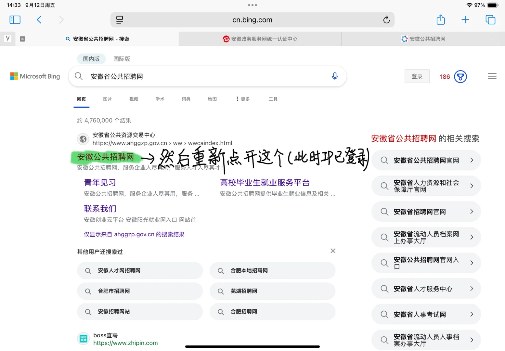Open the 高校毕业生就业服务平台 sublink
The width and height of the screenshot is (505, 351).
(265, 183)
